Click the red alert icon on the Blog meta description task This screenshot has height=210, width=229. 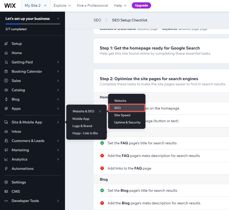tap(102, 203)
